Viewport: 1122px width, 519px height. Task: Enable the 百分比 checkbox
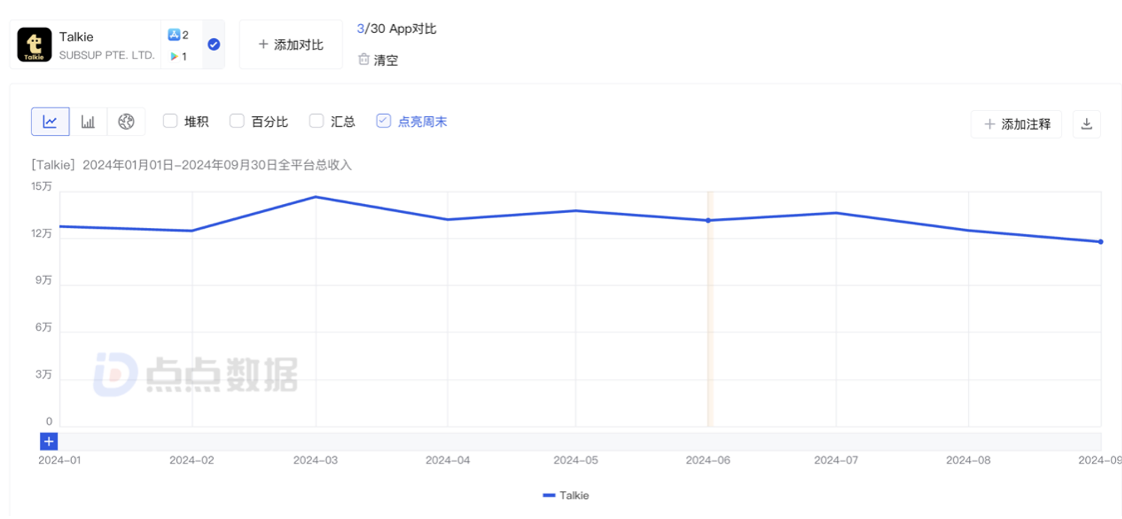point(237,121)
